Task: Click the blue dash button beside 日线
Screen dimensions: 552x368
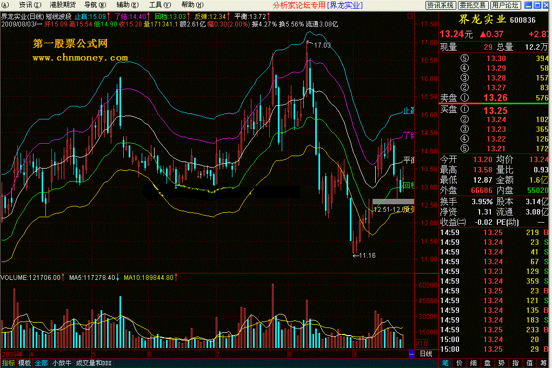Action: (411, 354)
